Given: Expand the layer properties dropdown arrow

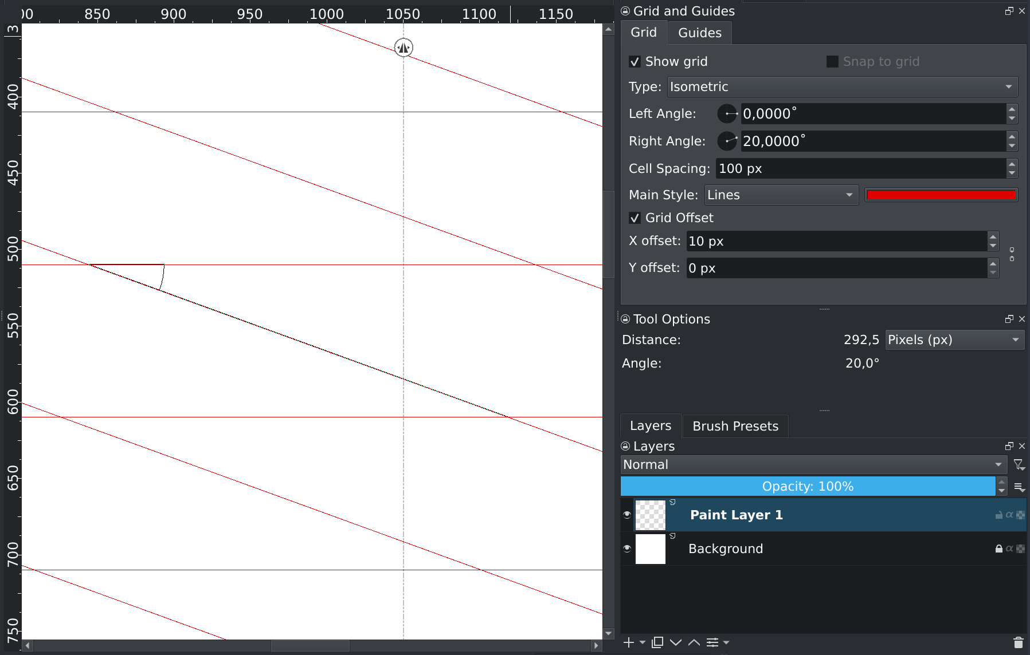Looking at the screenshot, I should 726,642.
